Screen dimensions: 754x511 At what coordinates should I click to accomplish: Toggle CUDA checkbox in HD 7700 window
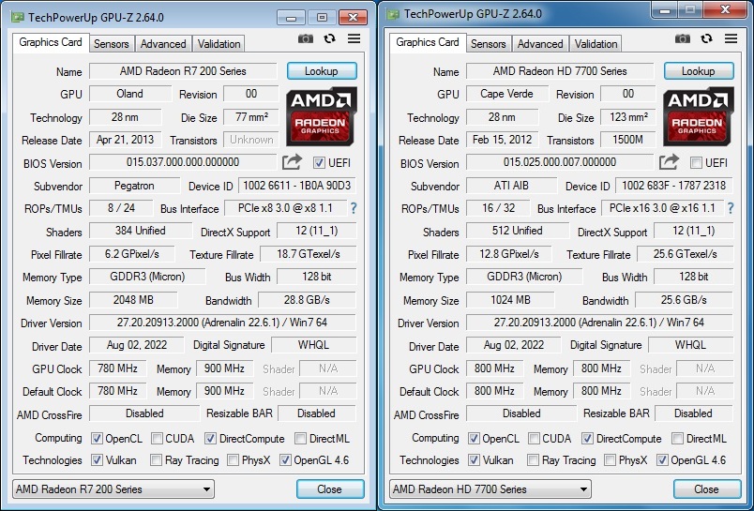click(534, 439)
